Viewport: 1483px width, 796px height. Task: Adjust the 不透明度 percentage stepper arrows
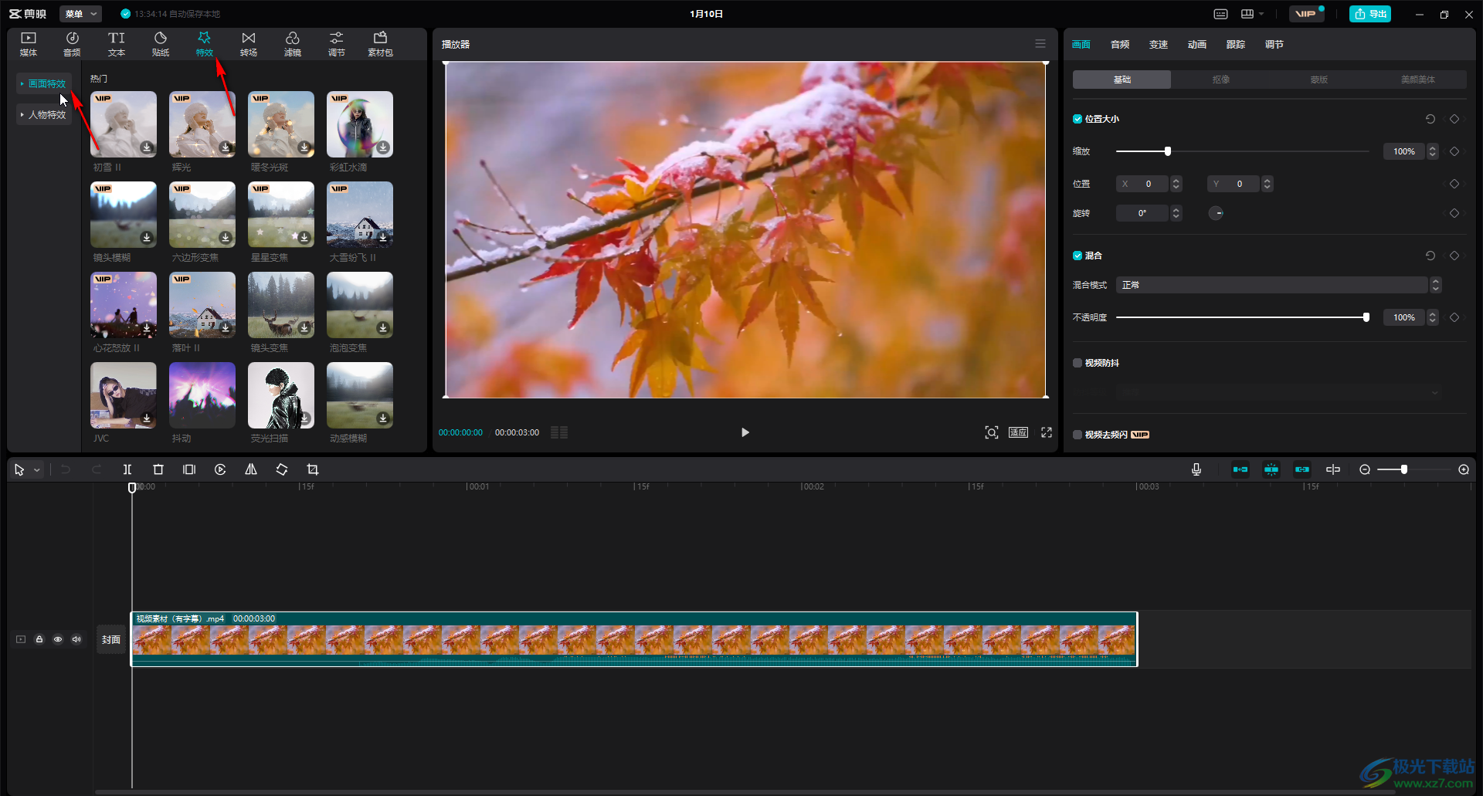(x=1433, y=317)
